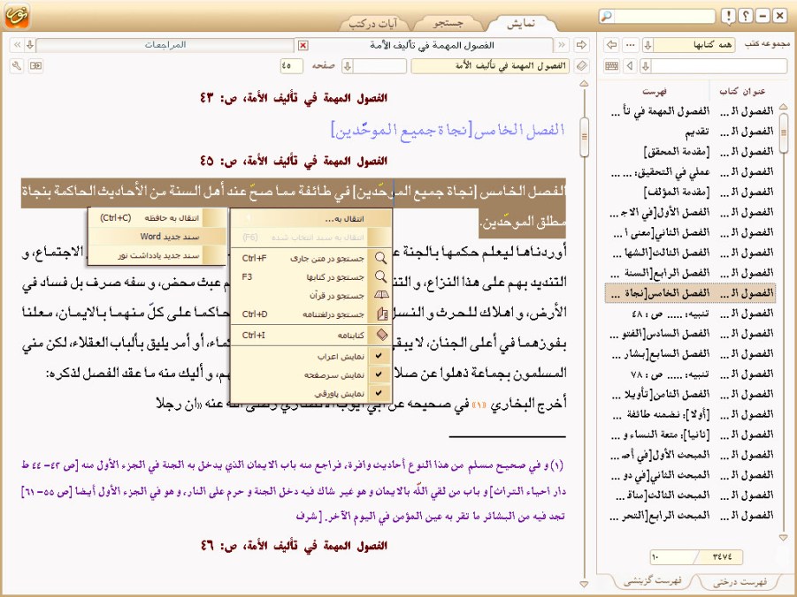The height and width of the screenshot is (597, 797).
Task: Select جستجو در متن جاری menu entry
Action: tap(311, 258)
